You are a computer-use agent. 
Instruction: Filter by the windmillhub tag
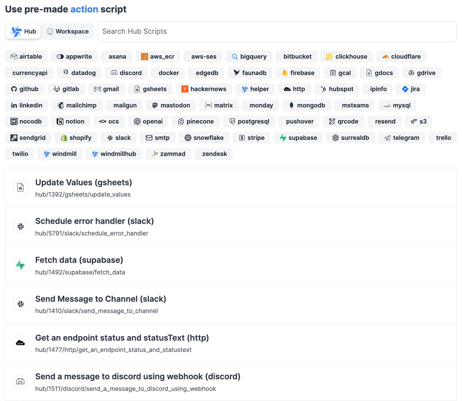point(114,154)
